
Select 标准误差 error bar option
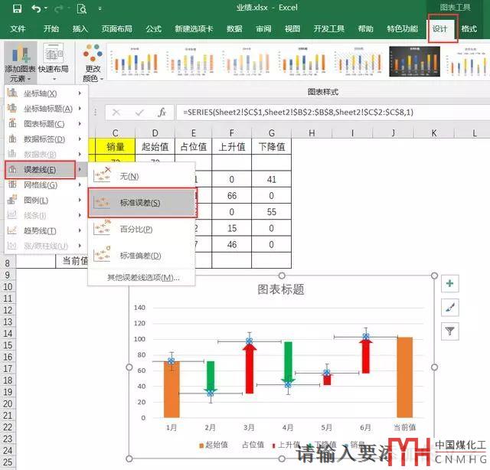click(x=139, y=203)
